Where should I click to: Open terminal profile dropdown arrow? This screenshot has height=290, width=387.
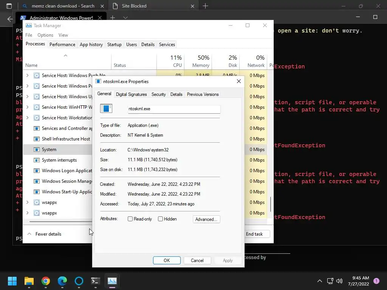[x=125, y=18]
